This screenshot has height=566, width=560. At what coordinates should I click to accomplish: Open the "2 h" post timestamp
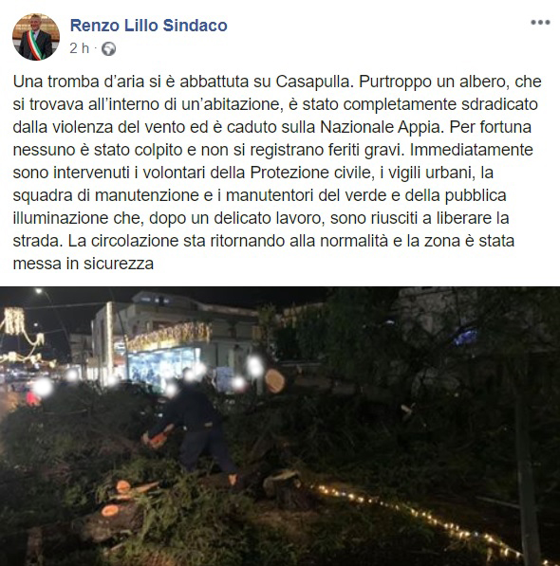click(x=79, y=48)
